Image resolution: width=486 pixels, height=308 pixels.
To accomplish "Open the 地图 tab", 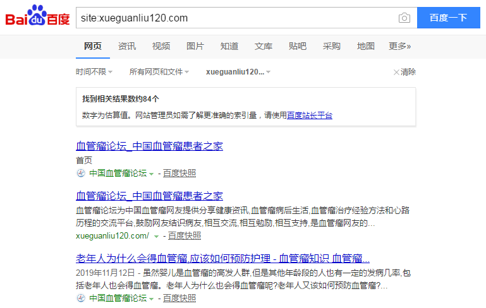I will [366, 47].
